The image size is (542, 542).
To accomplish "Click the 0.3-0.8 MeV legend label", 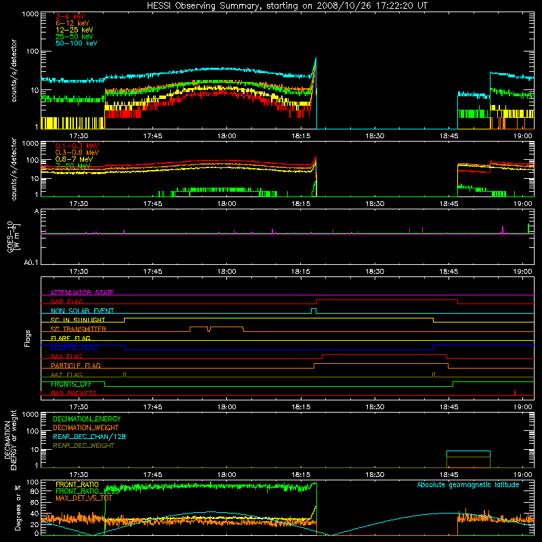I will (x=77, y=152).
